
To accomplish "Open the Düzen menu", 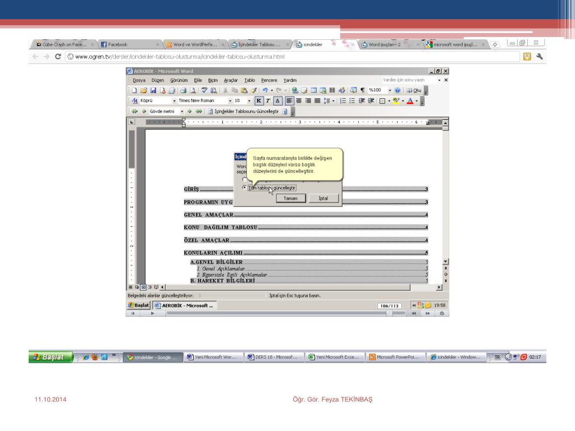I will [158, 80].
